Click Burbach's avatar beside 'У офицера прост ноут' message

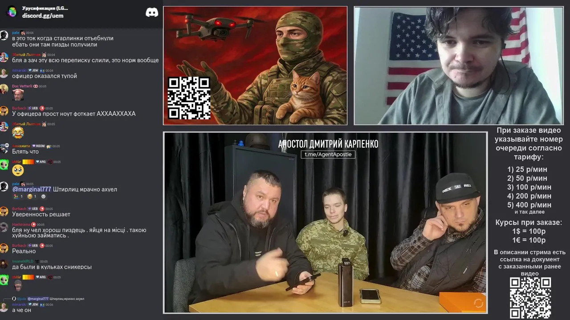click(4, 111)
